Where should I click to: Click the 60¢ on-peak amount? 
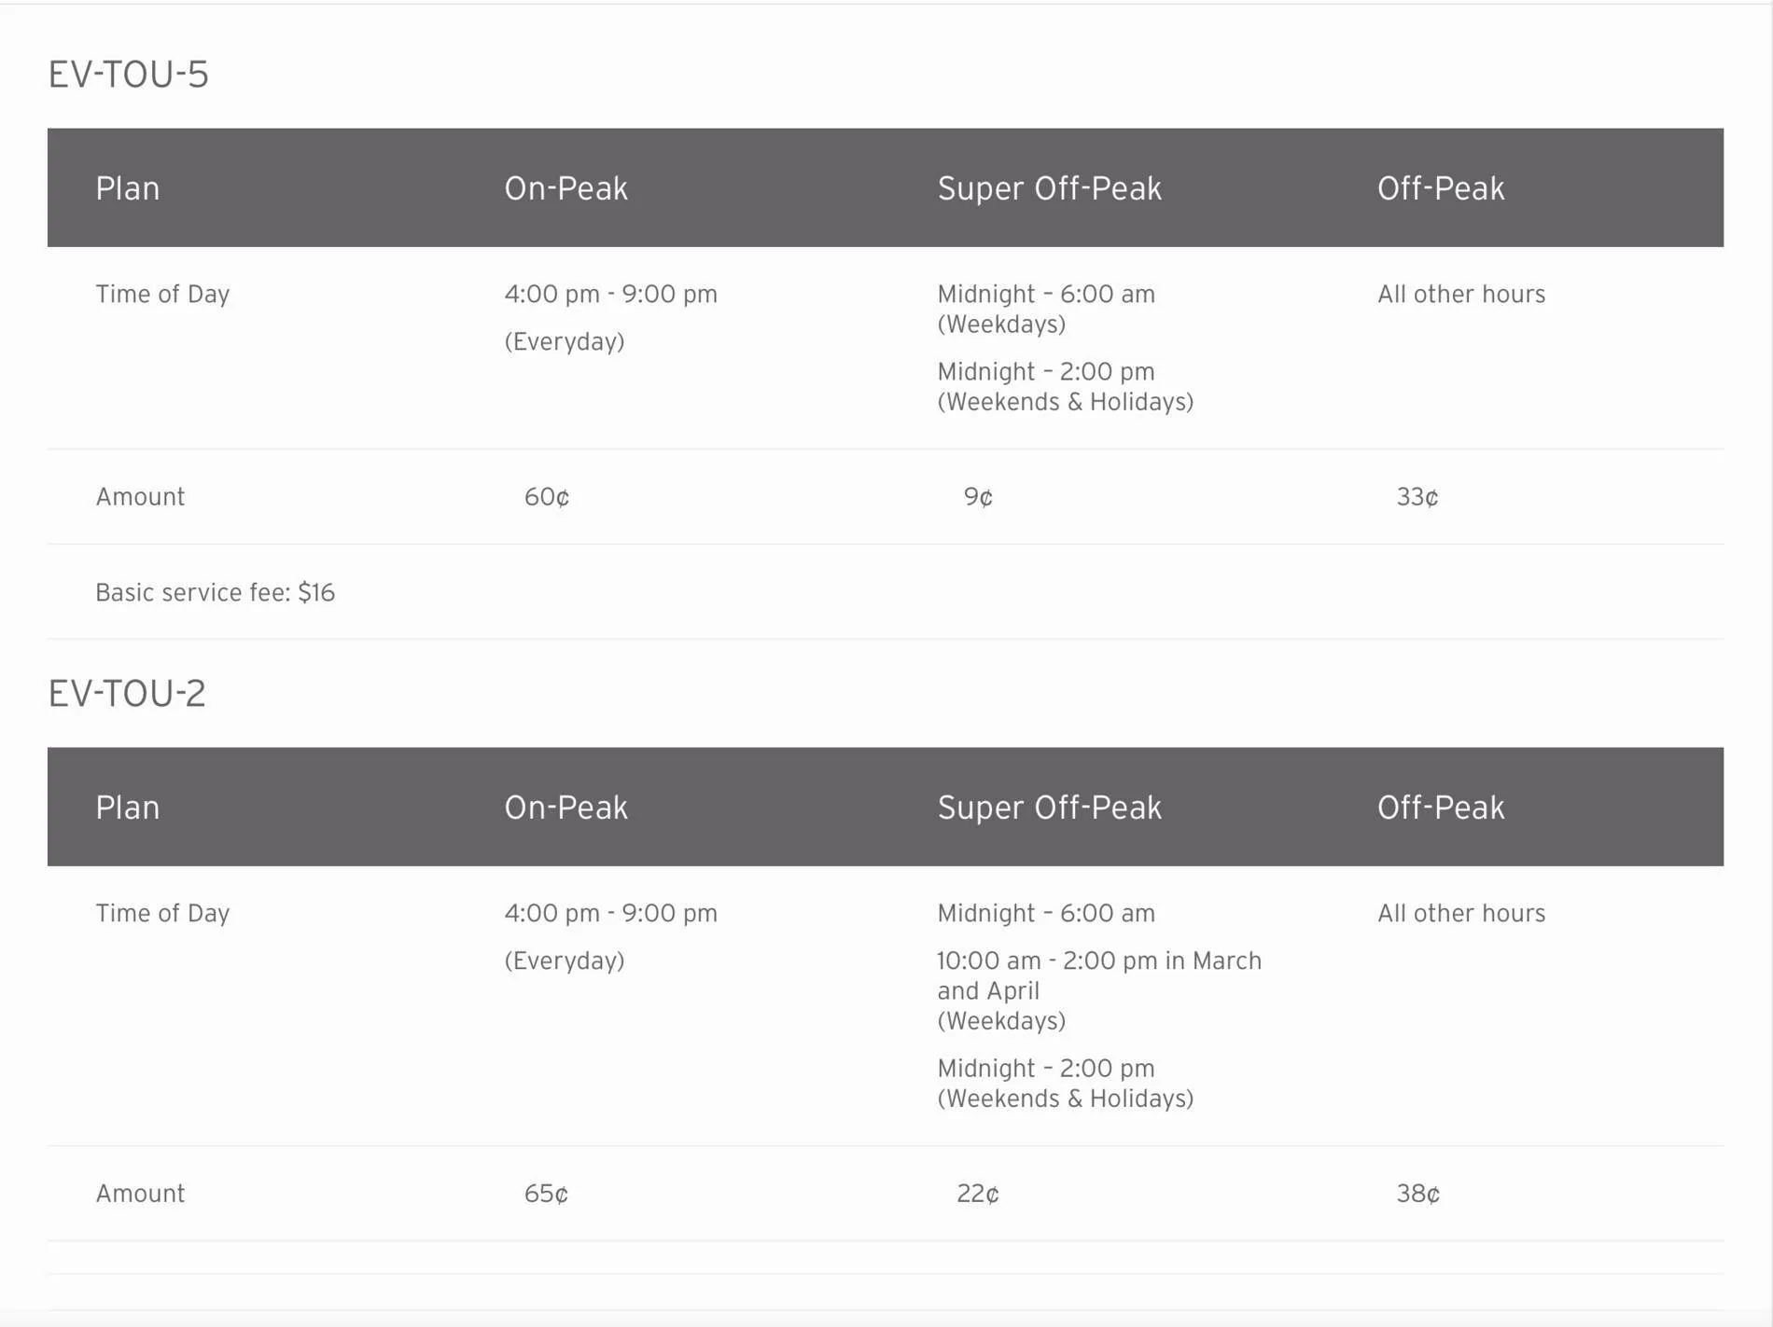(x=547, y=497)
